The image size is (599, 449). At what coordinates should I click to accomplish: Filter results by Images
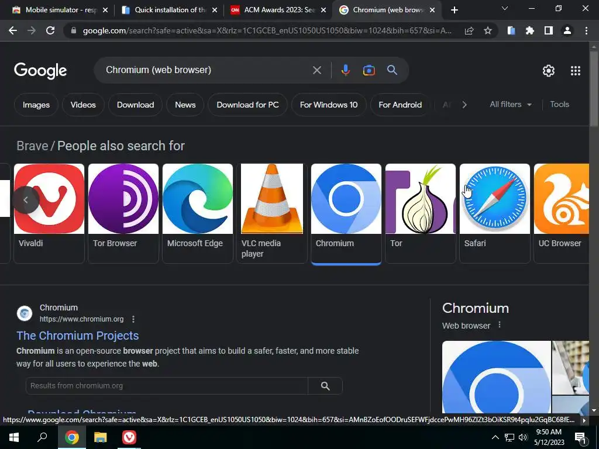[x=36, y=105]
